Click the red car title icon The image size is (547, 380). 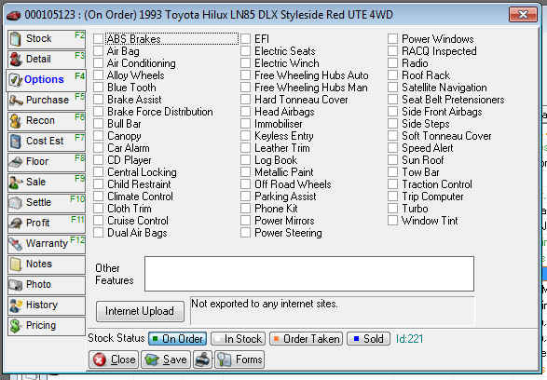pyautogui.click(x=14, y=16)
